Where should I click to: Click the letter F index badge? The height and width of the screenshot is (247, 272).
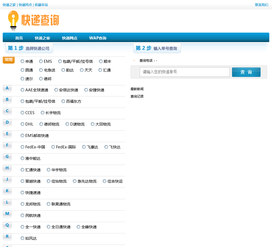(7, 145)
